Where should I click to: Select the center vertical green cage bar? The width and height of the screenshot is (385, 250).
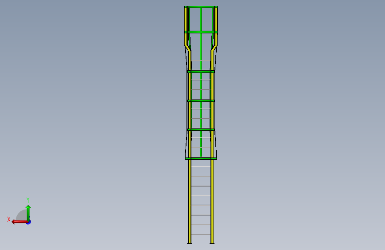click(201, 81)
